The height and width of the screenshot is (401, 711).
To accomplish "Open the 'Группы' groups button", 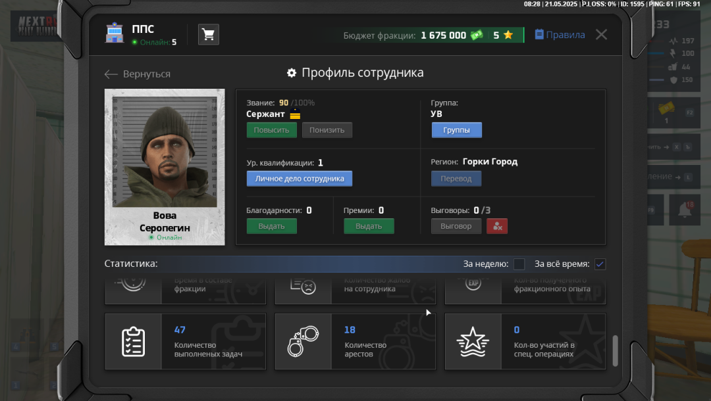I will click(x=456, y=130).
